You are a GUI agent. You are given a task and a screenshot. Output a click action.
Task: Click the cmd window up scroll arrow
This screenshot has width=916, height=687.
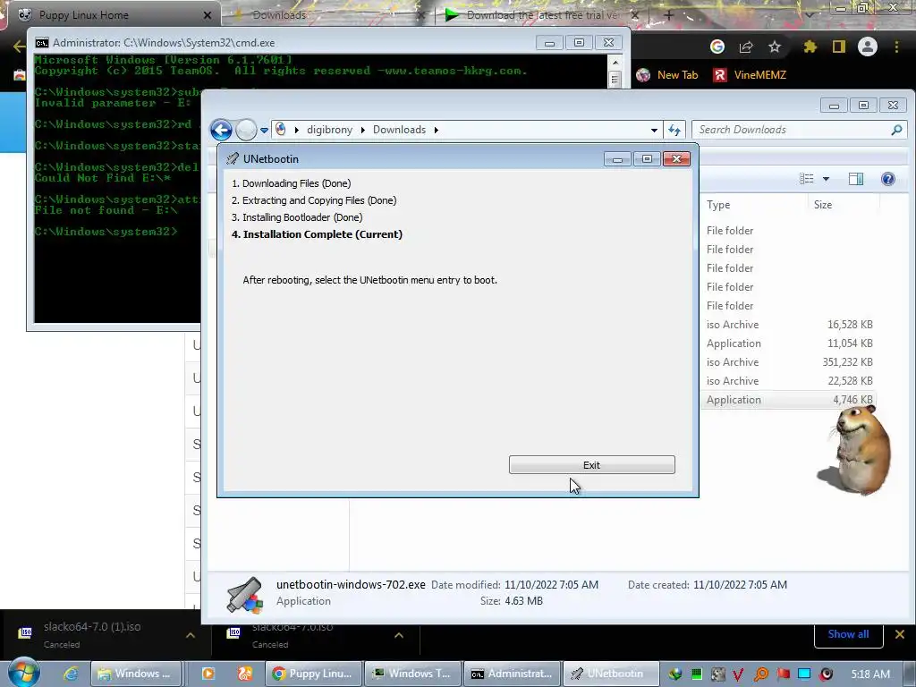[x=615, y=63]
